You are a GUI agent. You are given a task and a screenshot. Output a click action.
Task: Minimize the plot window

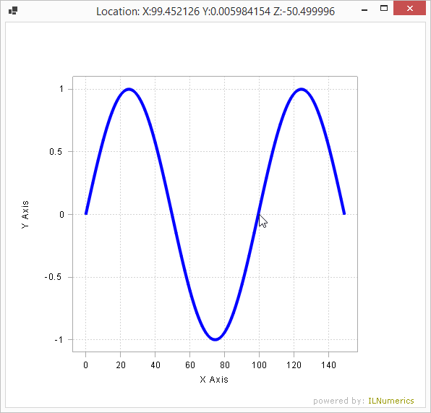pos(364,10)
